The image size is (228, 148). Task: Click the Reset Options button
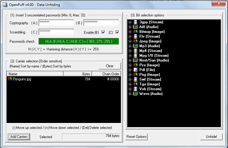137,137
